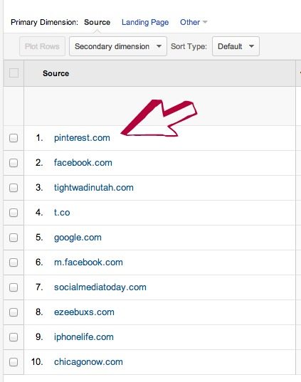Check the box for pinterest.com row
Image resolution: width=301 pixels, height=382 pixels.
pyautogui.click(x=14, y=138)
